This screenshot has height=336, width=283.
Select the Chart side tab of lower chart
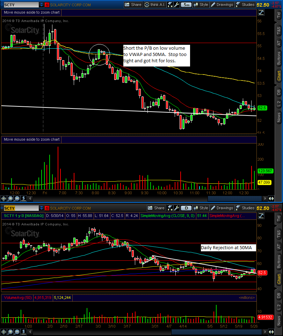(x=278, y=279)
